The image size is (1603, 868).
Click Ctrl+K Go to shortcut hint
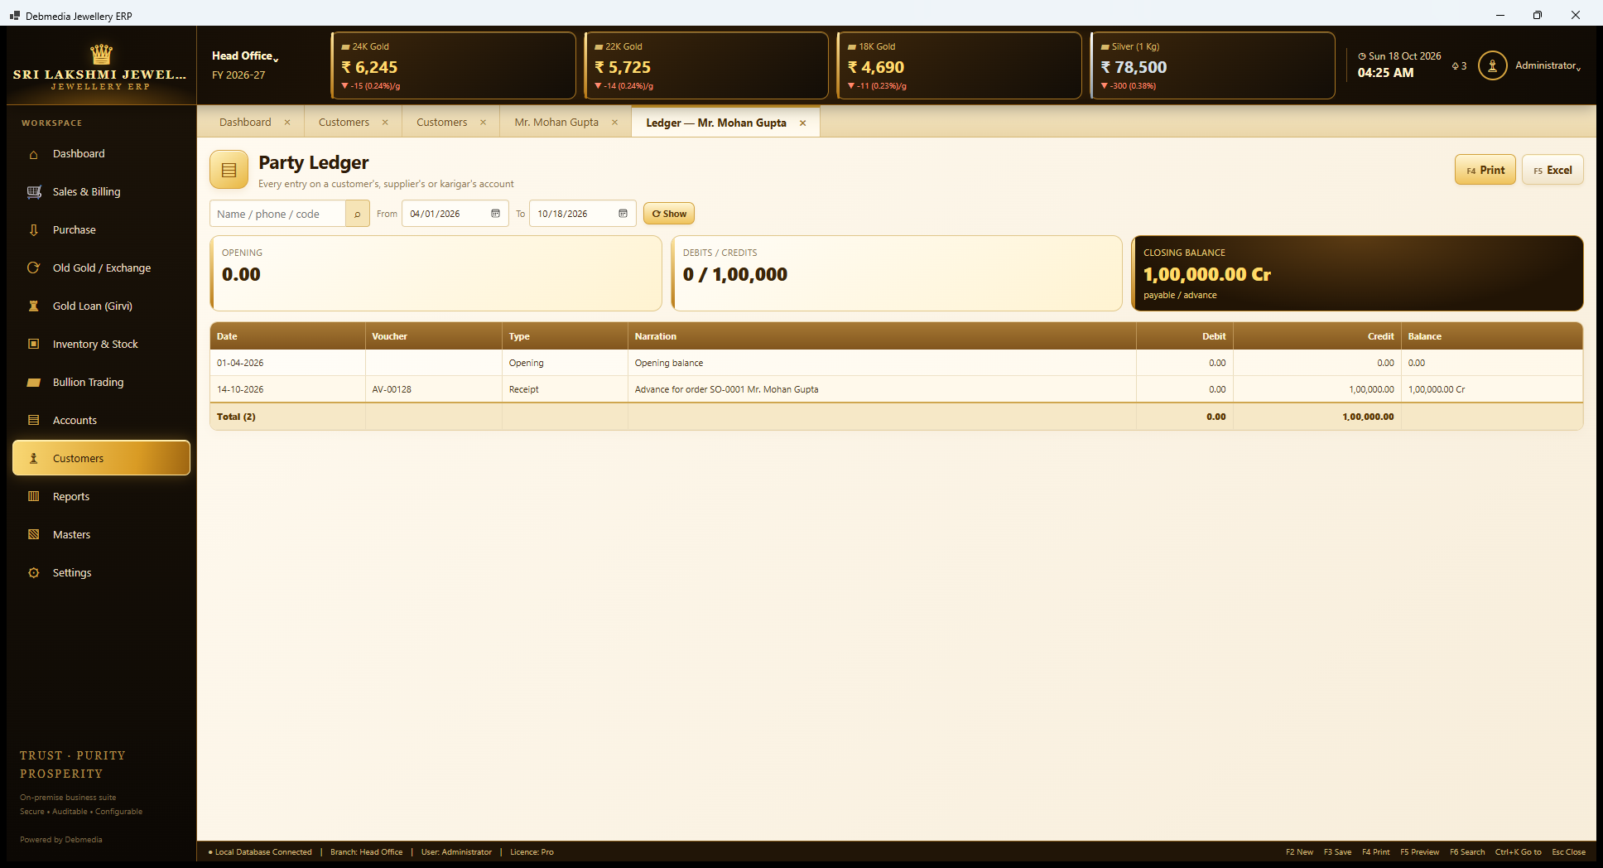coord(1518,852)
